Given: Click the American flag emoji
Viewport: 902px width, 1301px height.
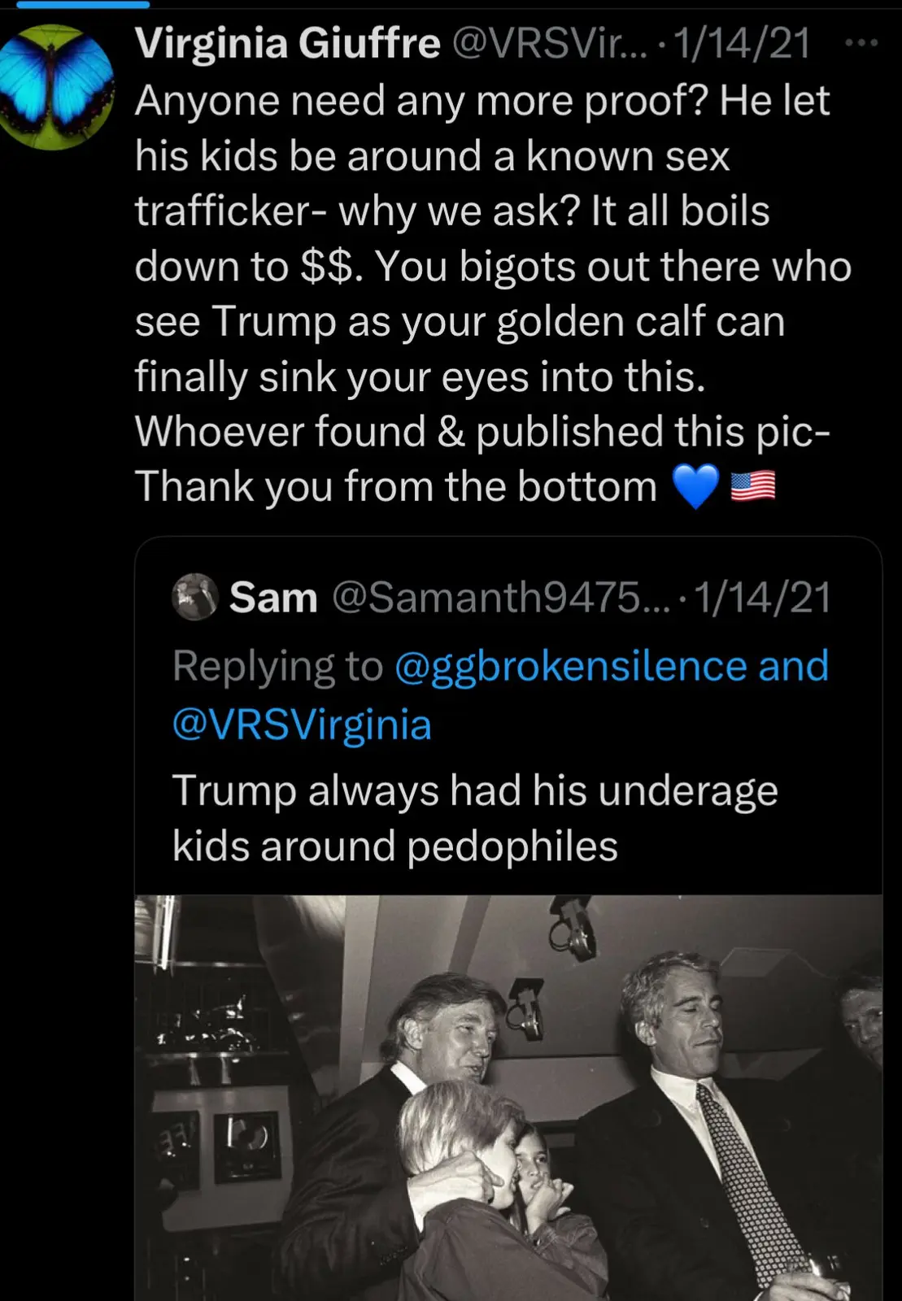Looking at the screenshot, I should [x=752, y=486].
